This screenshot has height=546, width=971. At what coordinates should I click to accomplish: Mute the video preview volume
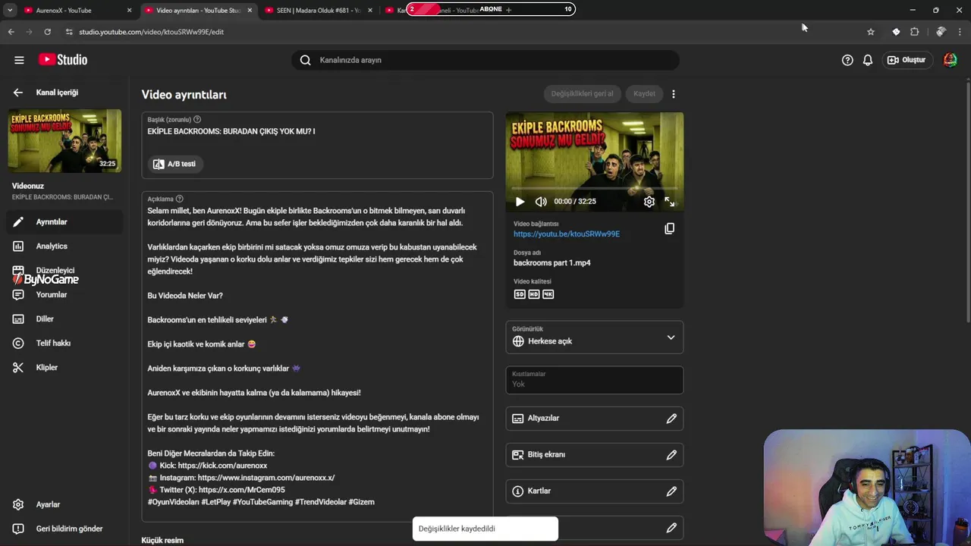click(541, 202)
